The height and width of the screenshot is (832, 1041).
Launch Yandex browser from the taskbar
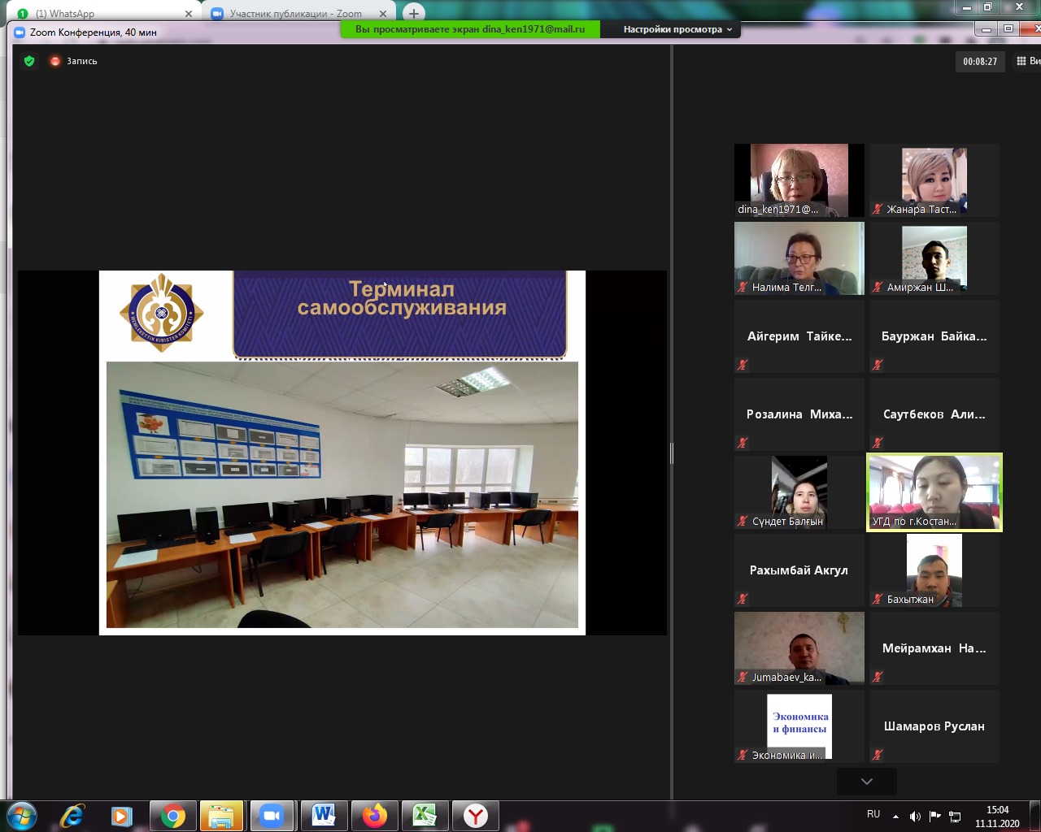tap(475, 816)
